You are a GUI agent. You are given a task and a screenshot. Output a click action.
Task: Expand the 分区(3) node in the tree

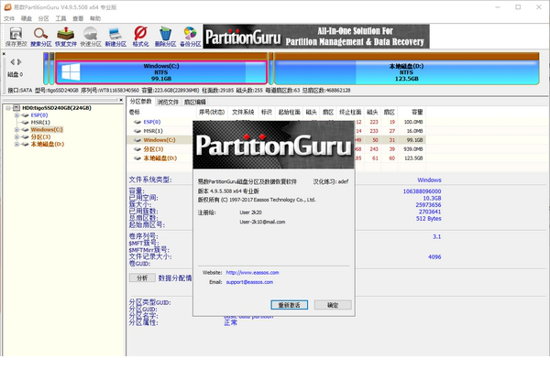pos(16,136)
